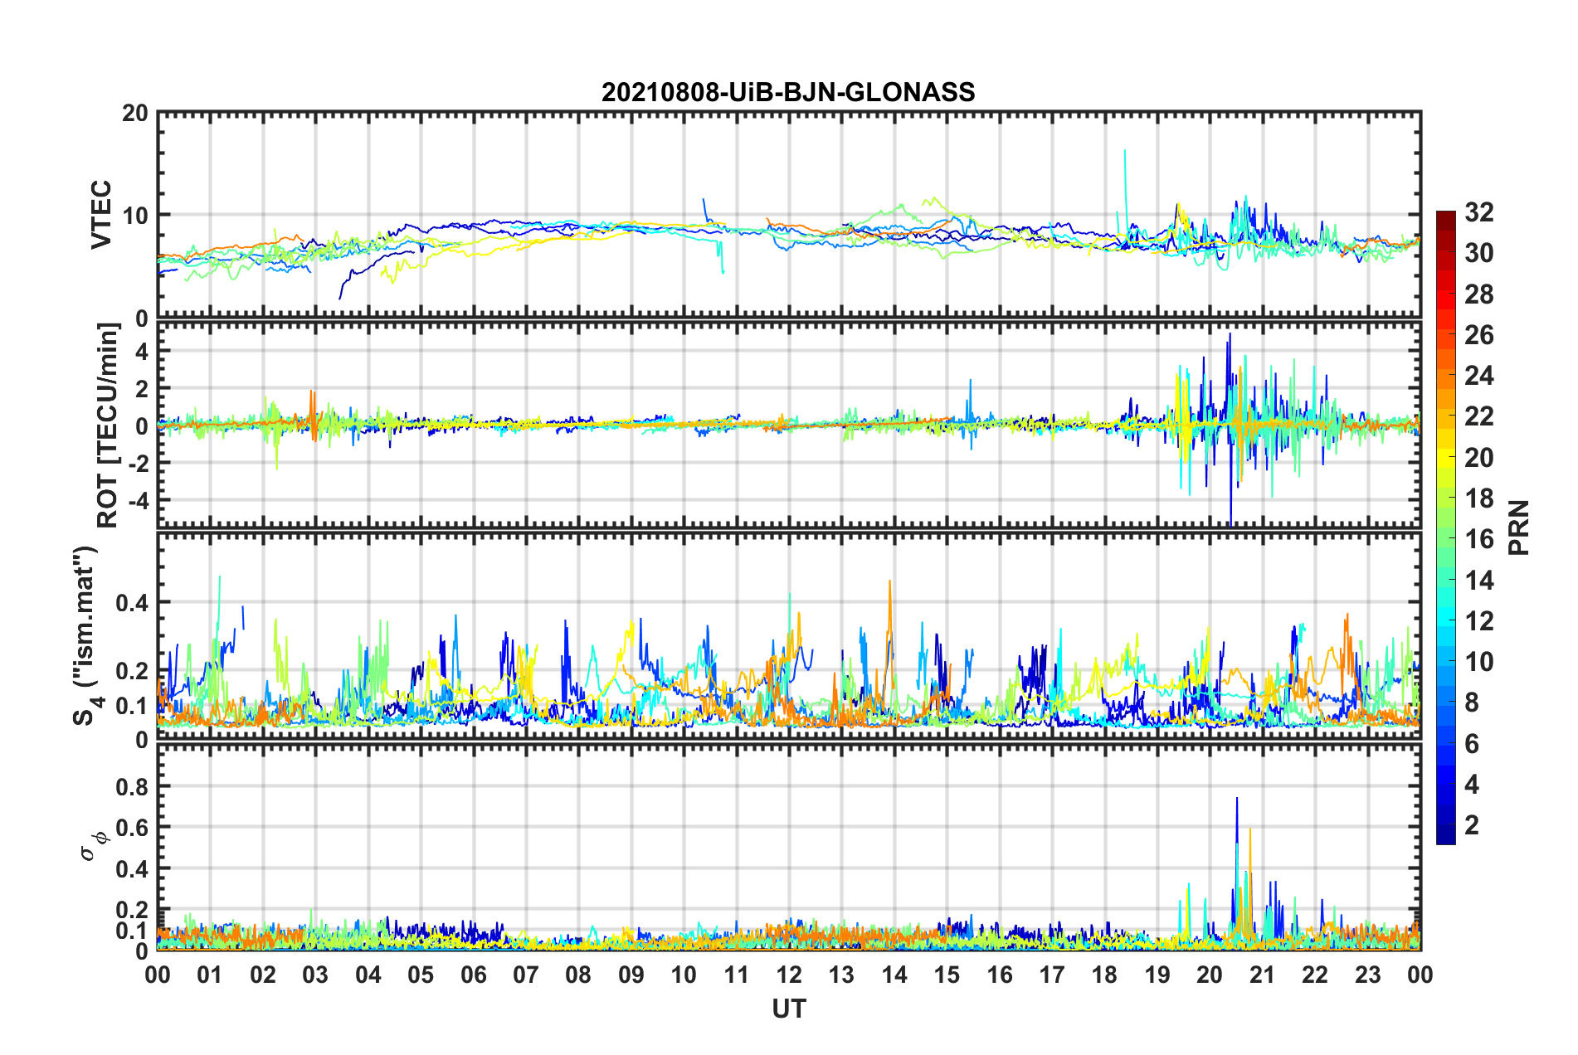
Task: Pick dark blue at colorbar value 2
Action: pyautogui.click(x=1445, y=824)
